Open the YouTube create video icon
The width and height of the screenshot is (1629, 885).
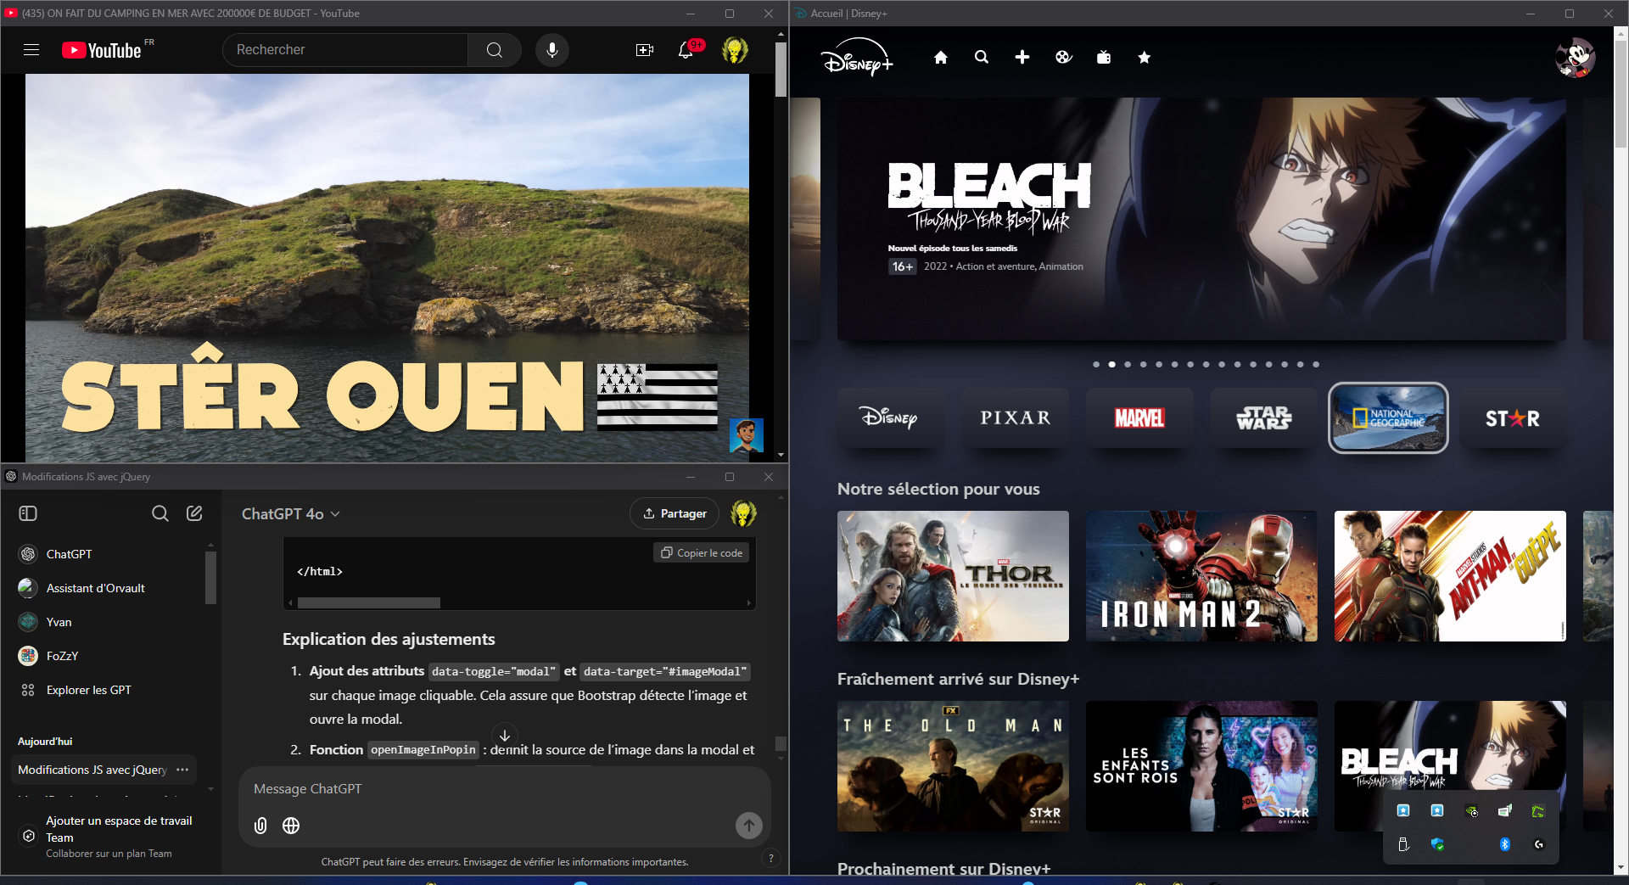pos(645,50)
